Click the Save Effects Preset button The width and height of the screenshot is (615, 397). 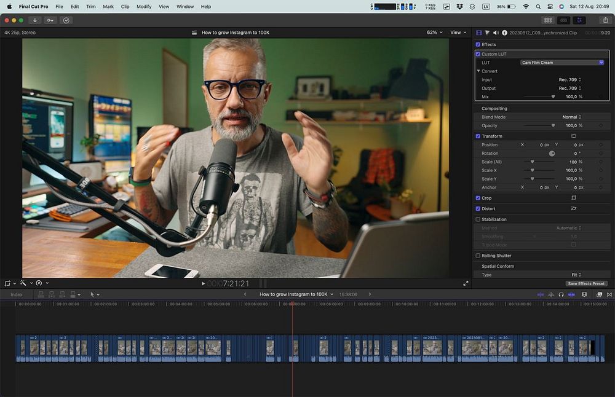(586, 283)
